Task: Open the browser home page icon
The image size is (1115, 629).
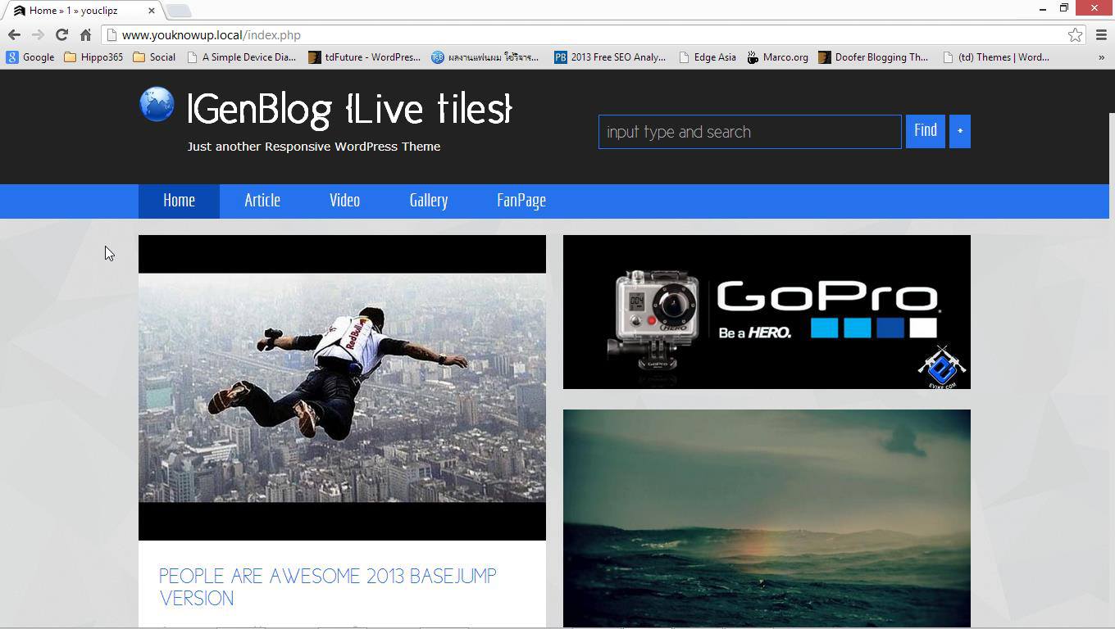Action: [x=85, y=34]
